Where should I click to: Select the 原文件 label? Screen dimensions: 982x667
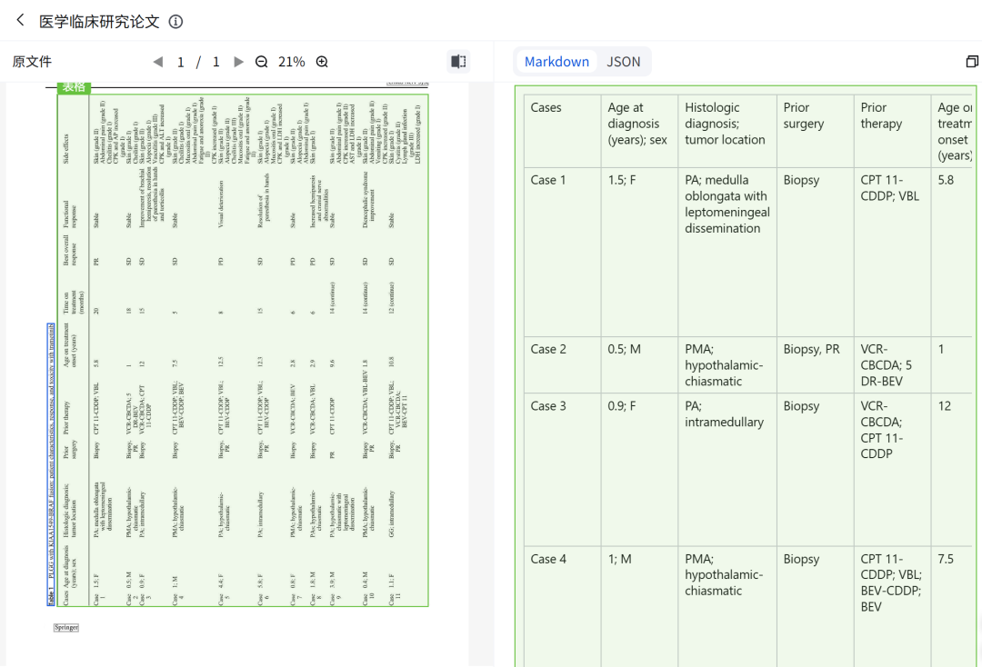[x=32, y=62]
